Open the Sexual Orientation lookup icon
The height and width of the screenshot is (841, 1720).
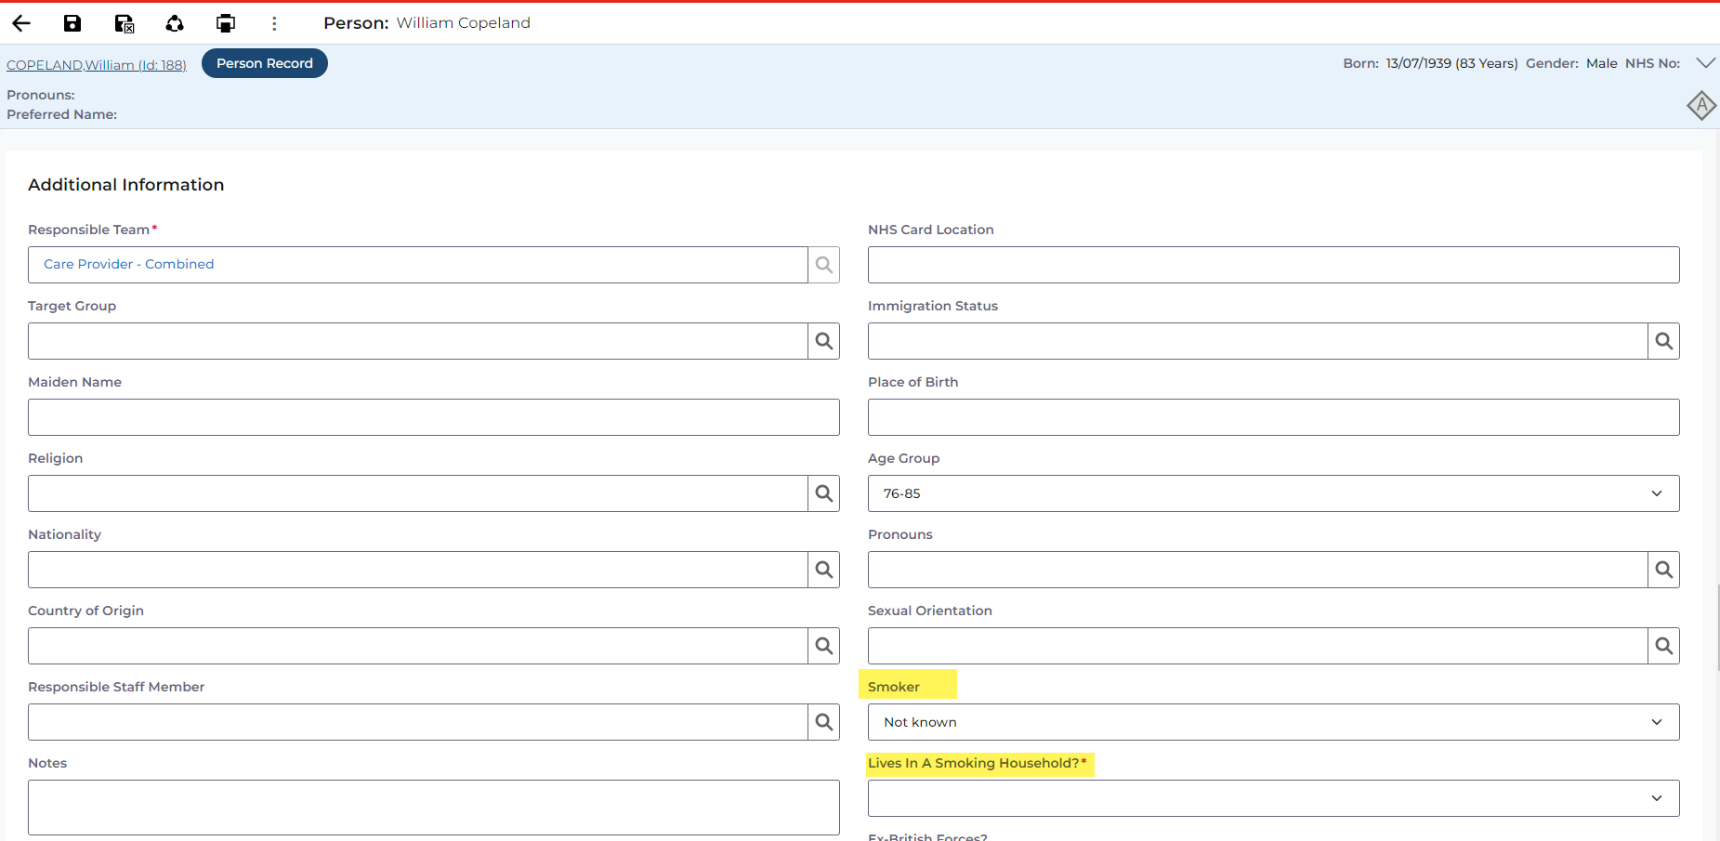(x=1664, y=646)
